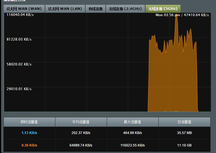Click the 202.37 KB/s average value
The width and height of the screenshot is (216, 153).
click(81, 133)
